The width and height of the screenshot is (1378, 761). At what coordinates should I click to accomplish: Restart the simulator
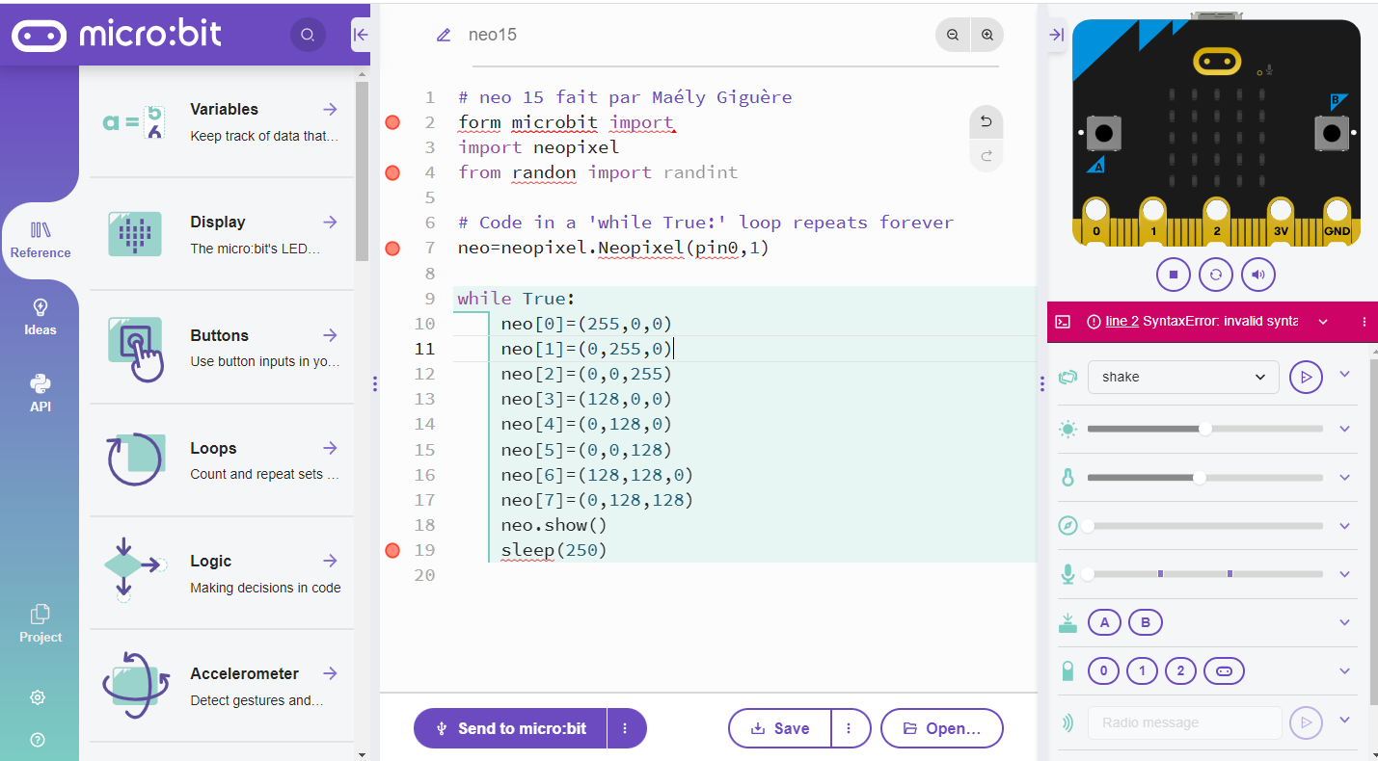pyautogui.click(x=1216, y=275)
